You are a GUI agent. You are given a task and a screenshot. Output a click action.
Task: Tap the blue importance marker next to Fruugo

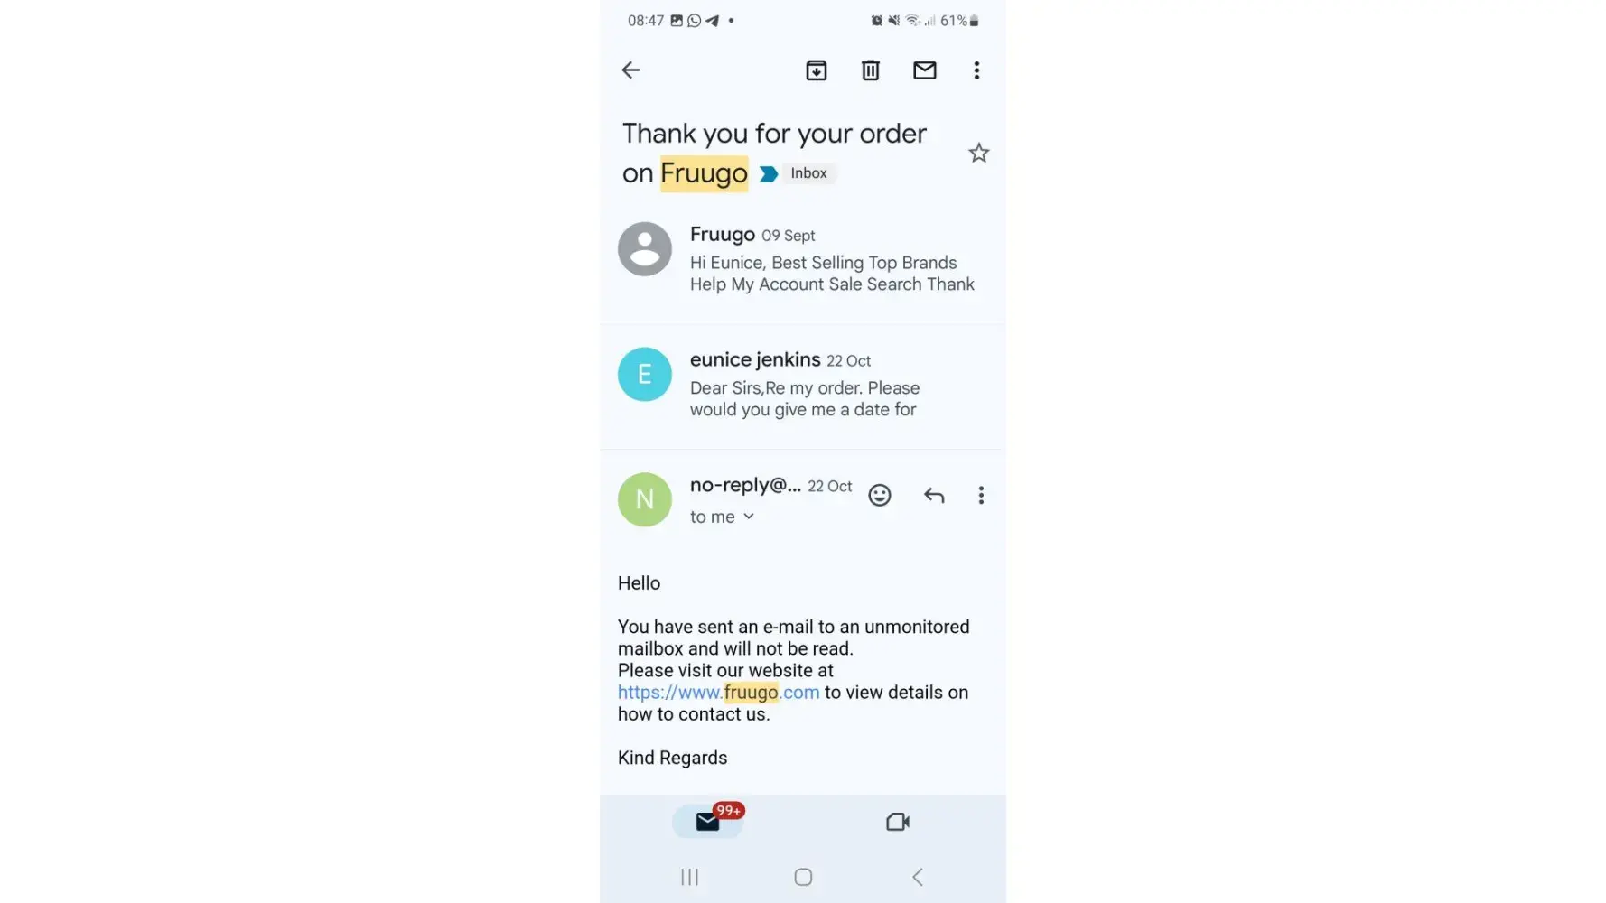coord(769,174)
